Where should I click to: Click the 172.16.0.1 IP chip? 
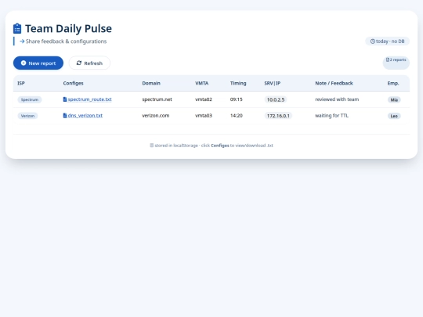[278, 116]
